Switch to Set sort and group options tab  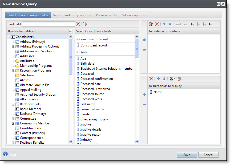click(72, 15)
